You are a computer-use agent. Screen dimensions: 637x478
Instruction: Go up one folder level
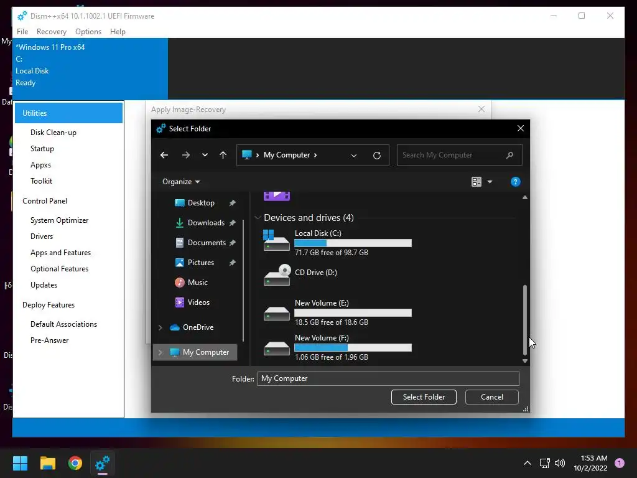coord(223,155)
